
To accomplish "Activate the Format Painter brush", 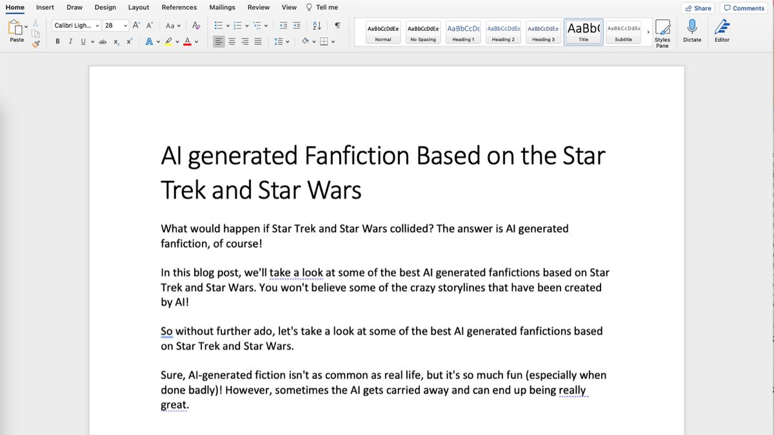I will coord(36,43).
